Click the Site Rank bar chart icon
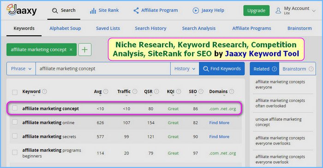The height and width of the screenshot is (168, 323). pos(93,11)
